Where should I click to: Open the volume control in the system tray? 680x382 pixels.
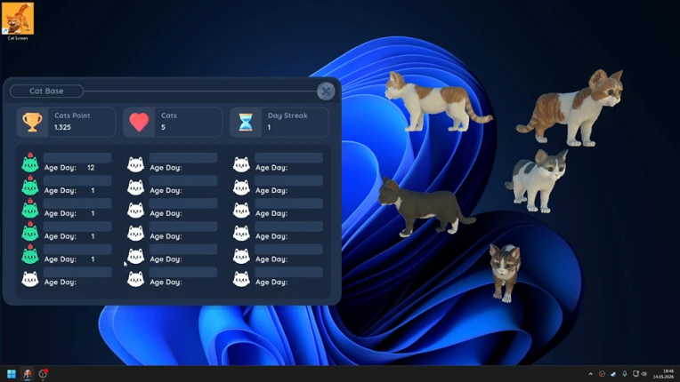tap(644, 374)
